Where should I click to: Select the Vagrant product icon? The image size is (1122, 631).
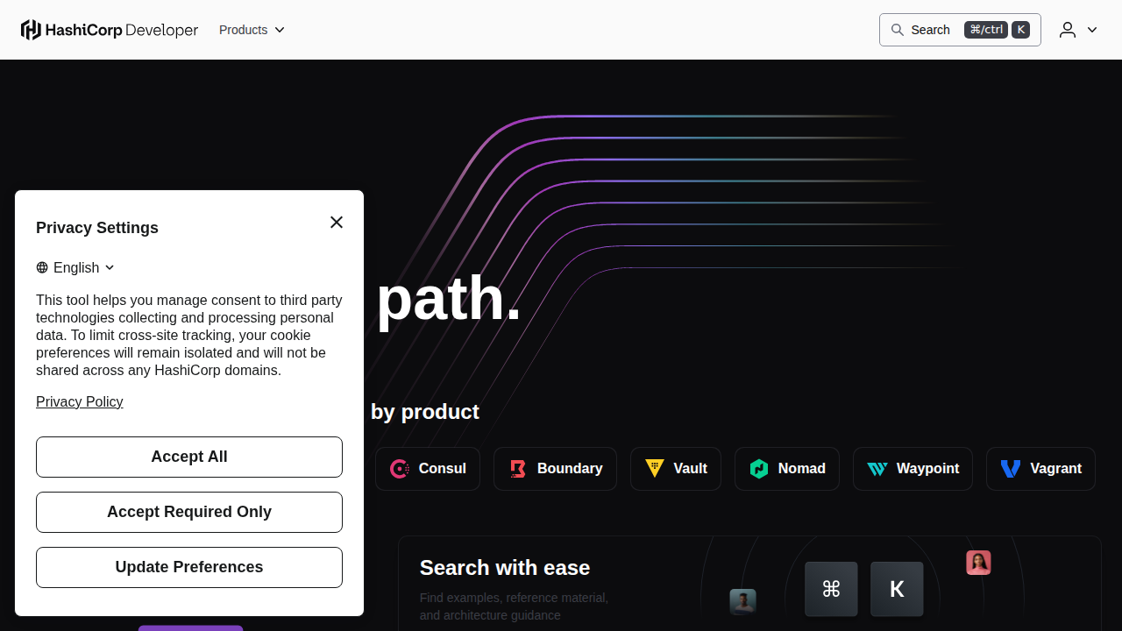click(x=1010, y=468)
